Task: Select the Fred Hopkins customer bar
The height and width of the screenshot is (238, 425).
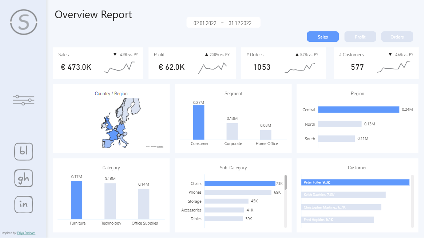Action: (337, 219)
